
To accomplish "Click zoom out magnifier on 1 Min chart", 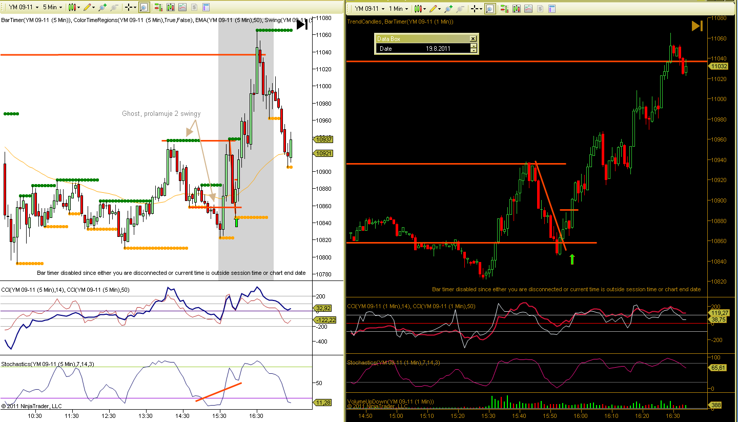I will pyautogui.click(x=460, y=9).
